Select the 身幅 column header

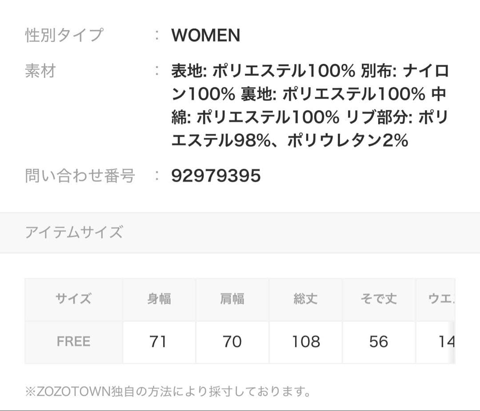coord(159,299)
